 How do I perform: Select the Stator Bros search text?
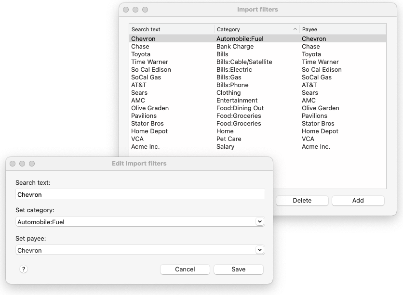tap(148, 123)
